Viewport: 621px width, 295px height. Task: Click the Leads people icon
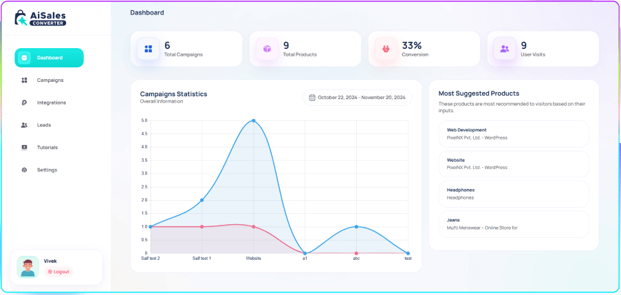25,125
